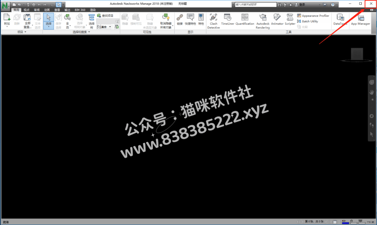Screen dimensions: 377x225
Task: Click the 链接 (Links) button
Action: [180, 20]
